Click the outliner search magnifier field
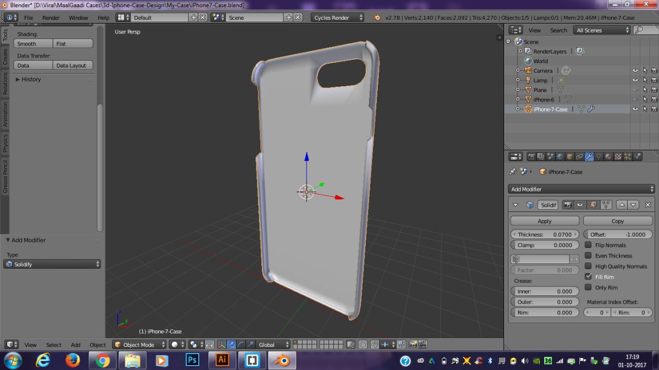659x370 pixels. pos(646,30)
